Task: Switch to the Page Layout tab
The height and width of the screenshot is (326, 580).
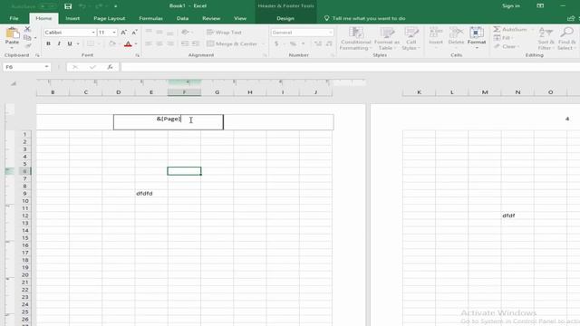Action: tap(109, 18)
